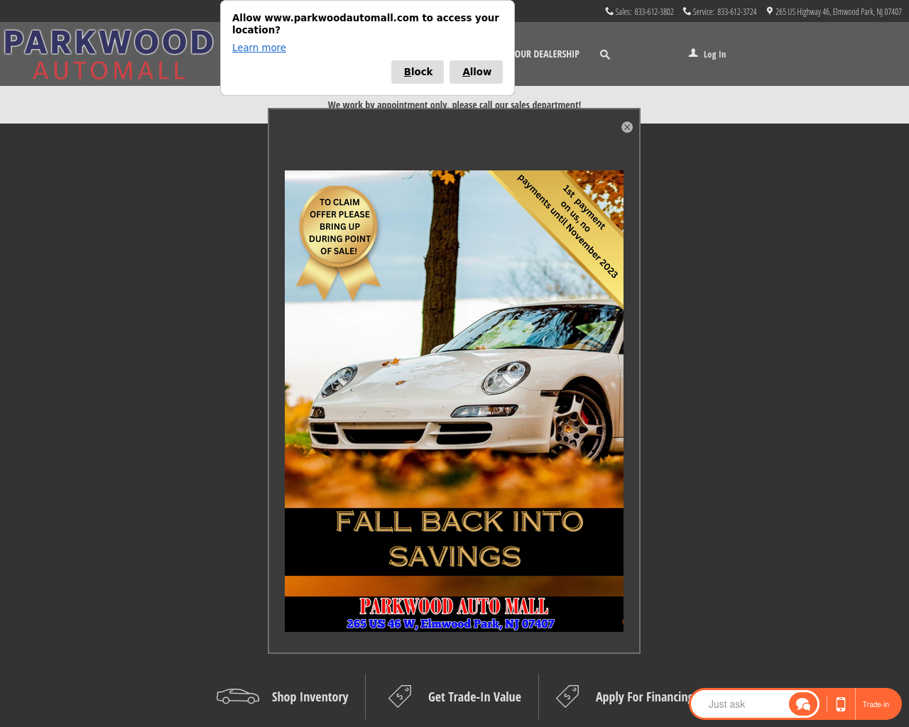Click the price tag icon beside Get Trade-In Value
Screen dimensions: 909x727
(400, 696)
